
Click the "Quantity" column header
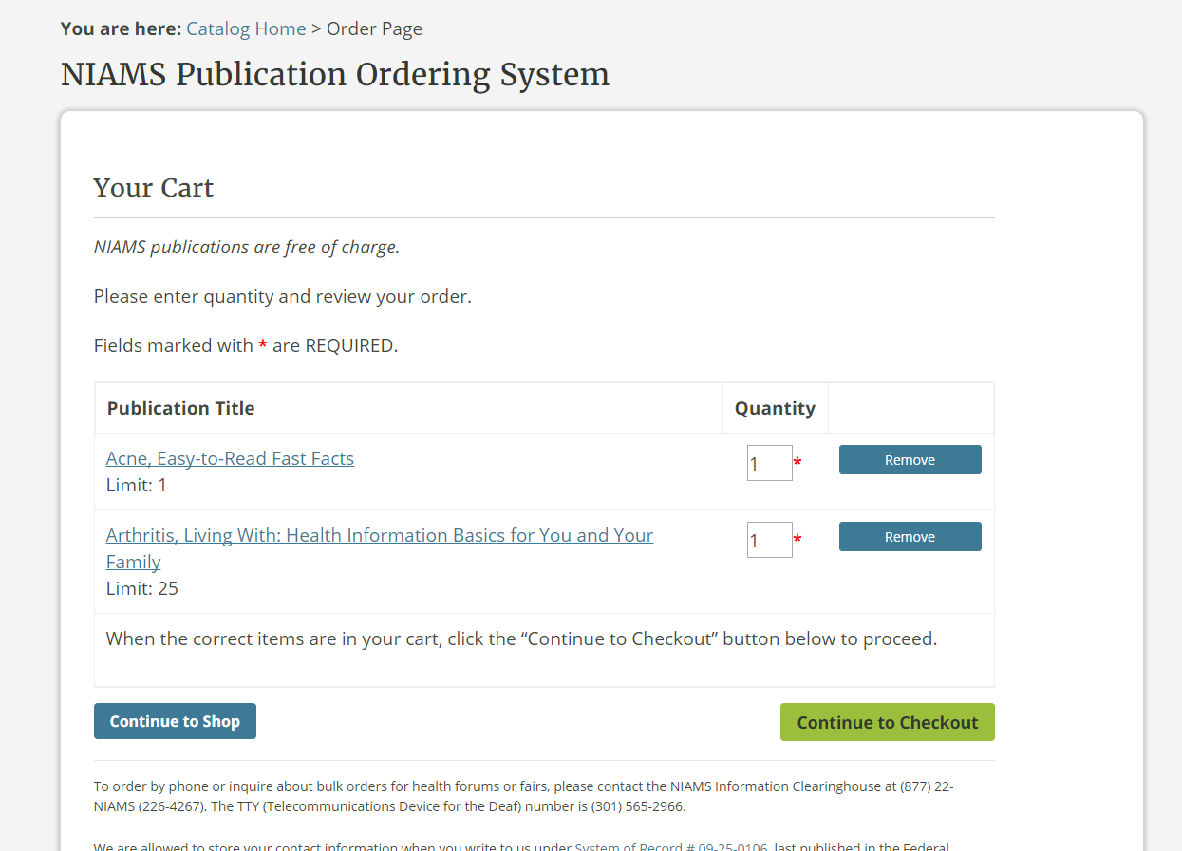coord(775,408)
